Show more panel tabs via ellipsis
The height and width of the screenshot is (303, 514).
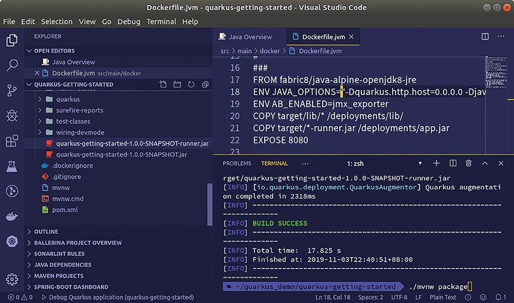pyautogui.click(x=305, y=163)
